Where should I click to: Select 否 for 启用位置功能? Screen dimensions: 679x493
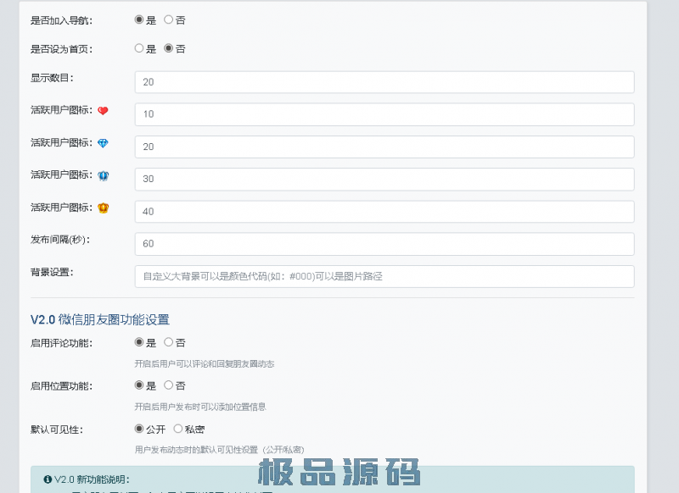click(x=168, y=385)
